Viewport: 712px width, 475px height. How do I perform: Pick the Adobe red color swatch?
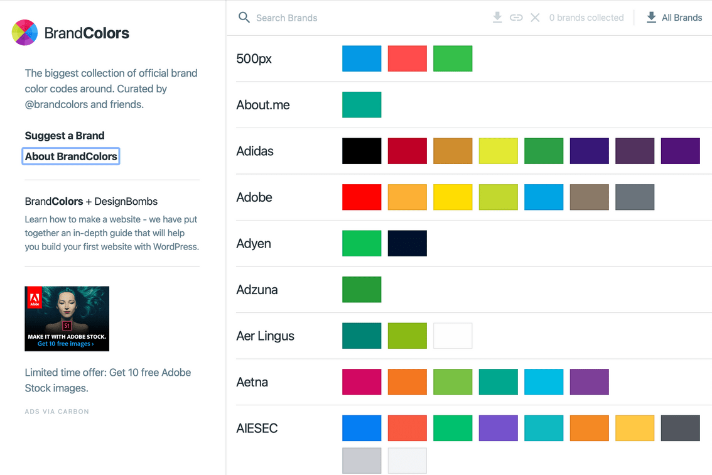point(362,197)
